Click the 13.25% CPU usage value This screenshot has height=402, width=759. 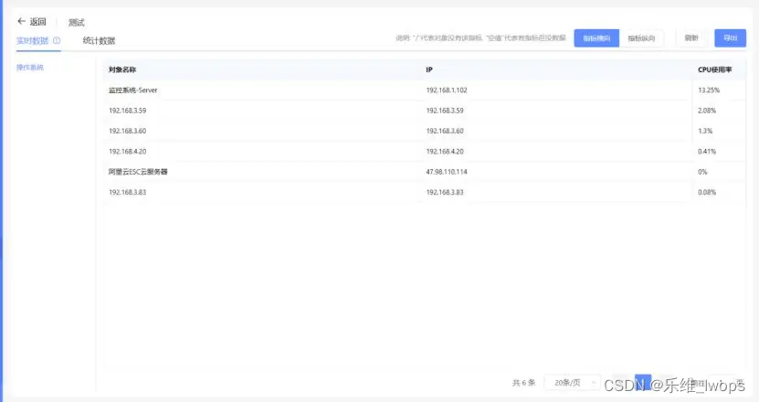pyautogui.click(x=709, y=90)
